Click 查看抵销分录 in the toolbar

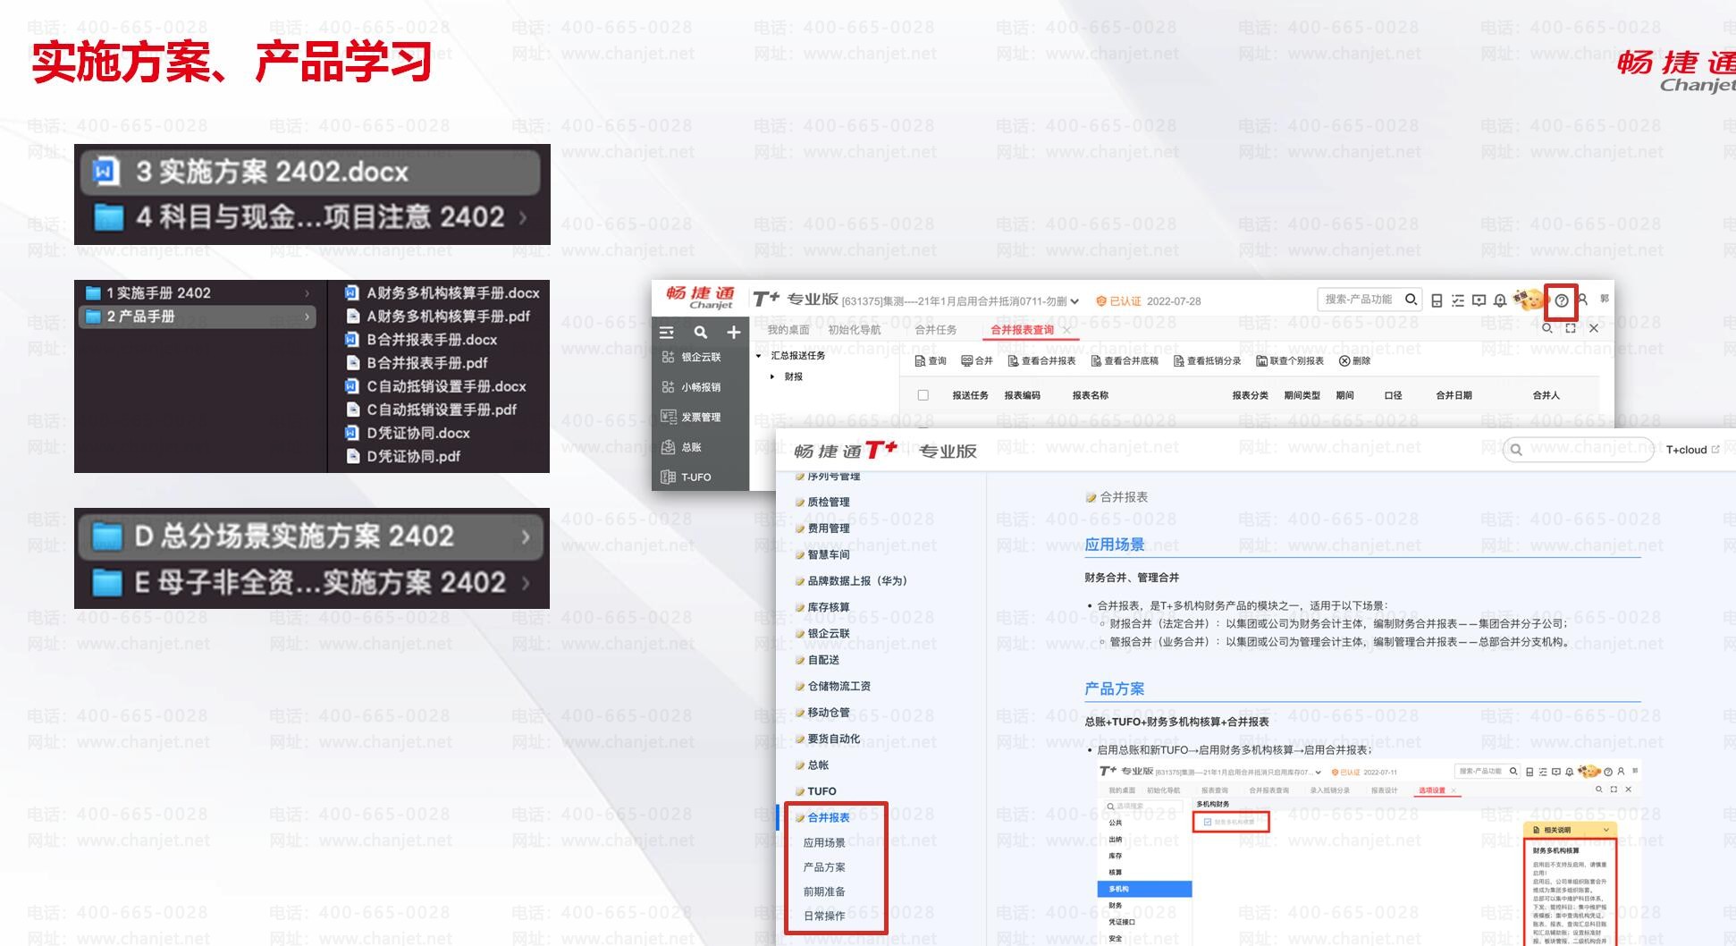click(1208, 361)
